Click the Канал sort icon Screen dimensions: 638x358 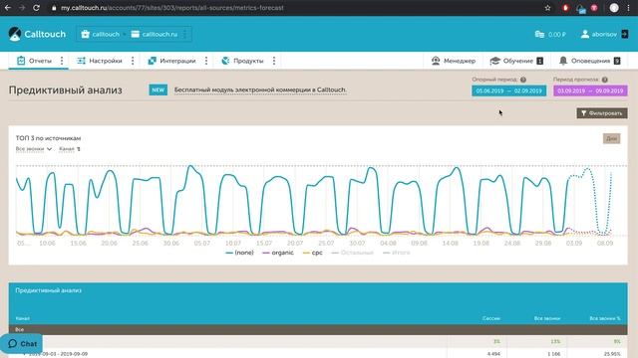79,149
